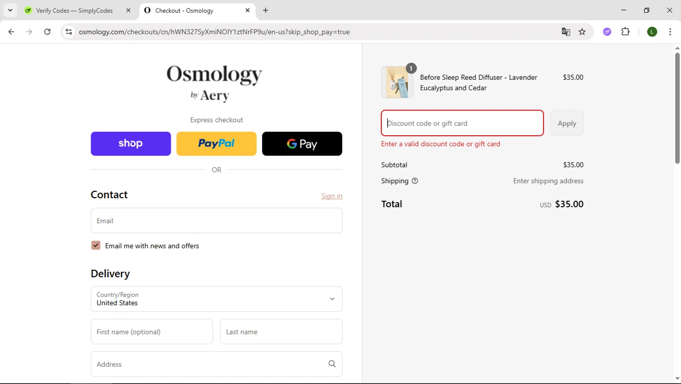
Task: Focus the Discount code or gift card field
Action: point(462,123)
